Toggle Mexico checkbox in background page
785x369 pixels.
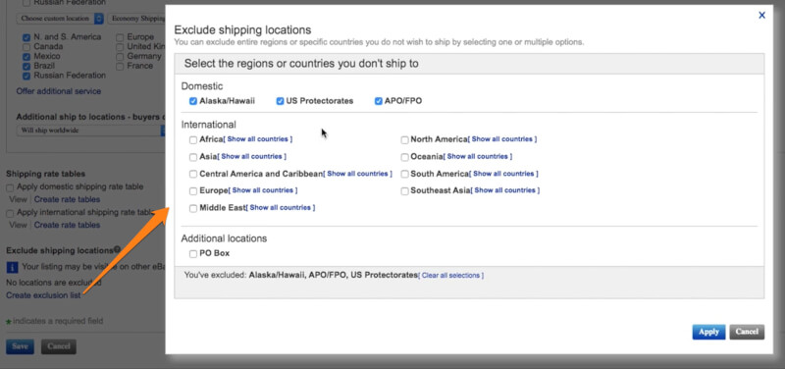pyautogui.click(x=26, y=56)
